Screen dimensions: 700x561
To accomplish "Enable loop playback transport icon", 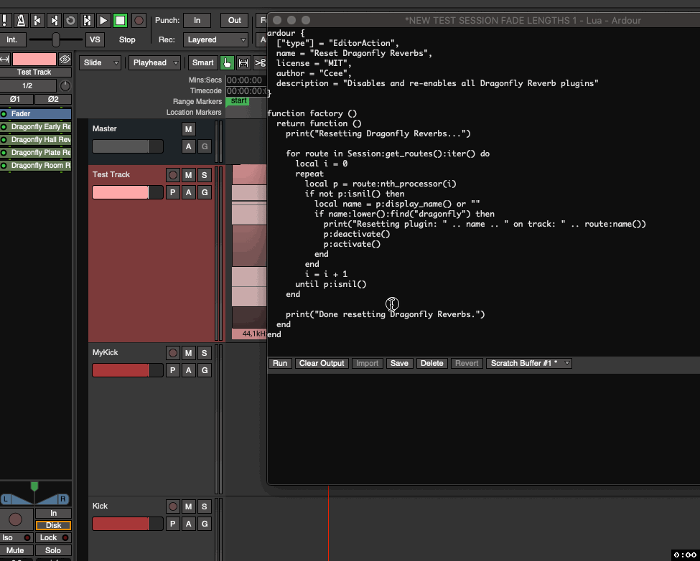I will pyautogui.click(x=70, y=20).
